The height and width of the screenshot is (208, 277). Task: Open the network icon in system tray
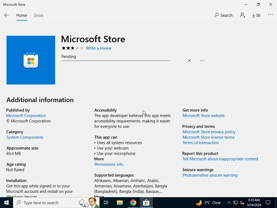click(236, 203)
